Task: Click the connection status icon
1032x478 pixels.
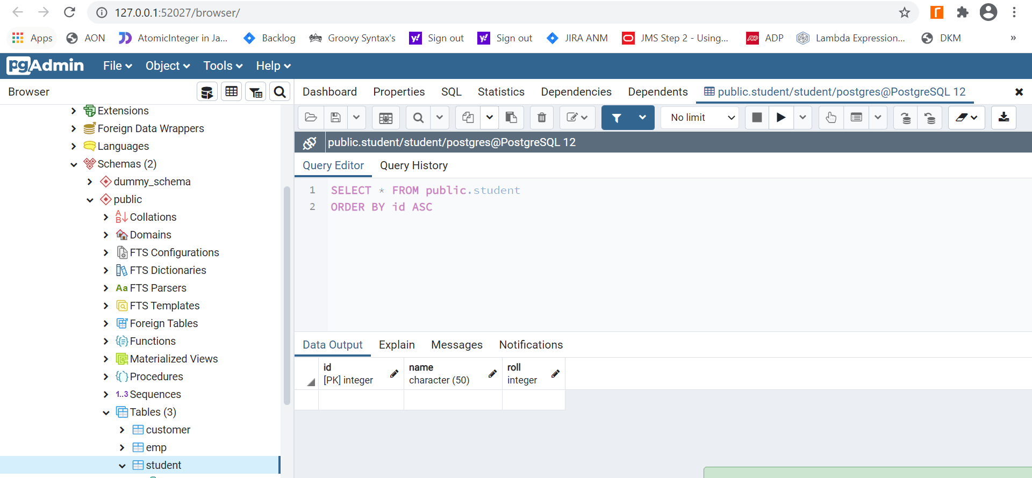Action: [310, 142]
